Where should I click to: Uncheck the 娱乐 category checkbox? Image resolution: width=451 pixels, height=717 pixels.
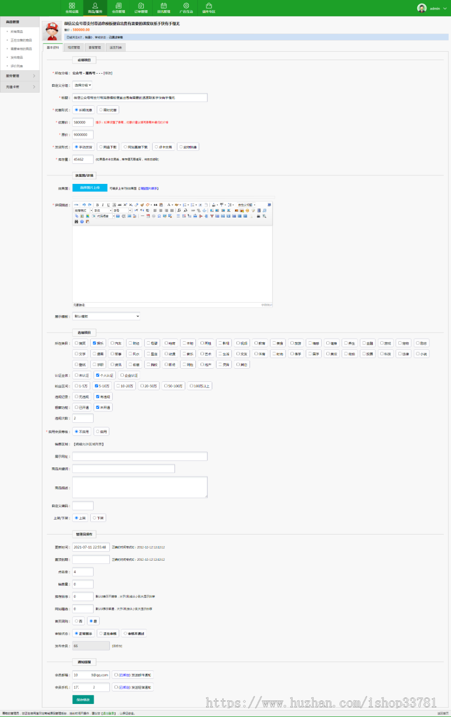pyautogui.click(x=95, y=343)
